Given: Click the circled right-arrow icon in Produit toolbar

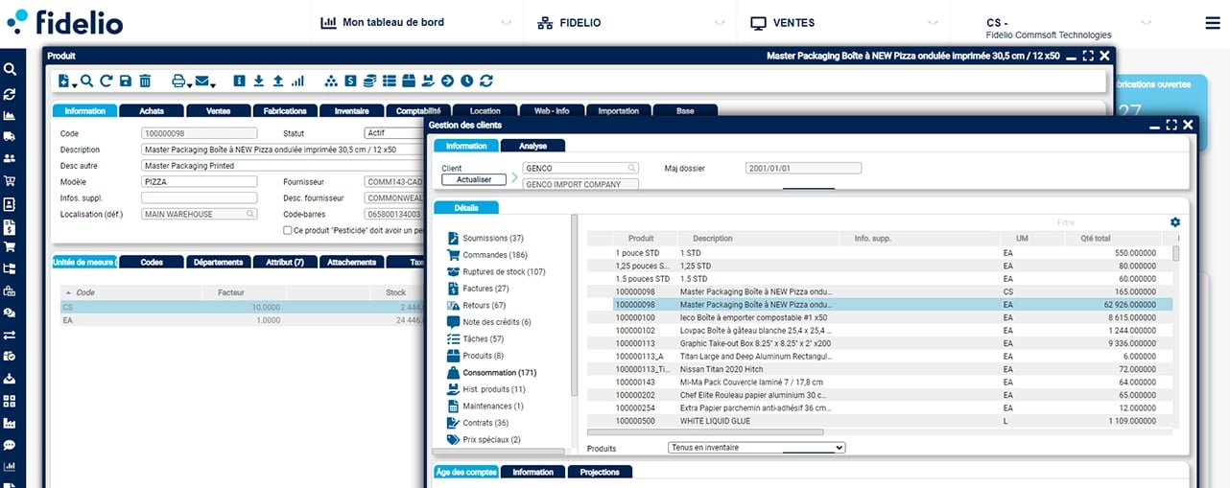Looking at the screenshot, I should [447, 81].
